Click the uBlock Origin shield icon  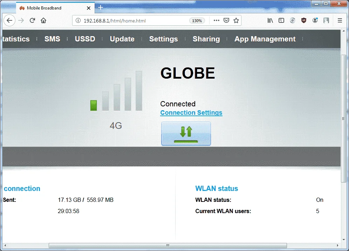tap(304, 20)
